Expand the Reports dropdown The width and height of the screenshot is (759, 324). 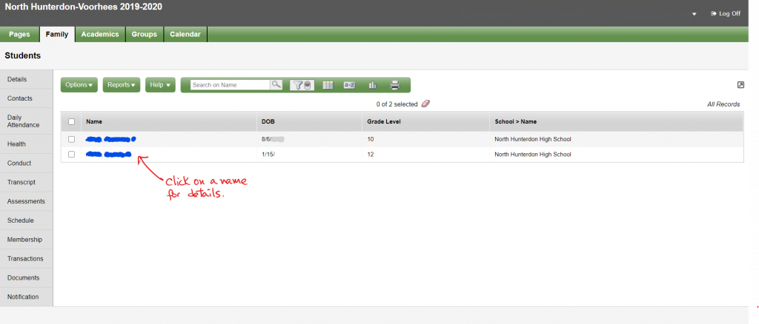pos(122,85)
